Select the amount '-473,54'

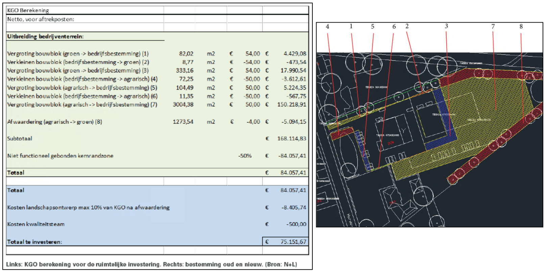click(x=296, y=62)
